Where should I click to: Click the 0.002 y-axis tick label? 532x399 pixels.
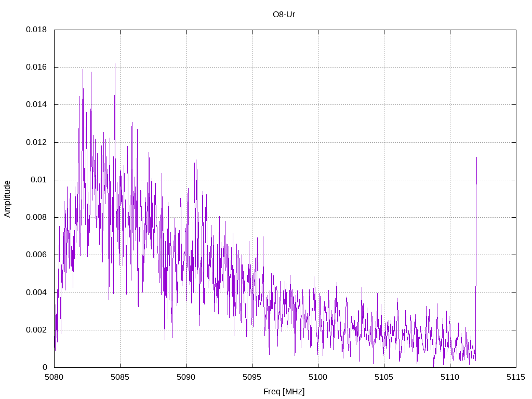pyautogui.click(x=36, y=330)
